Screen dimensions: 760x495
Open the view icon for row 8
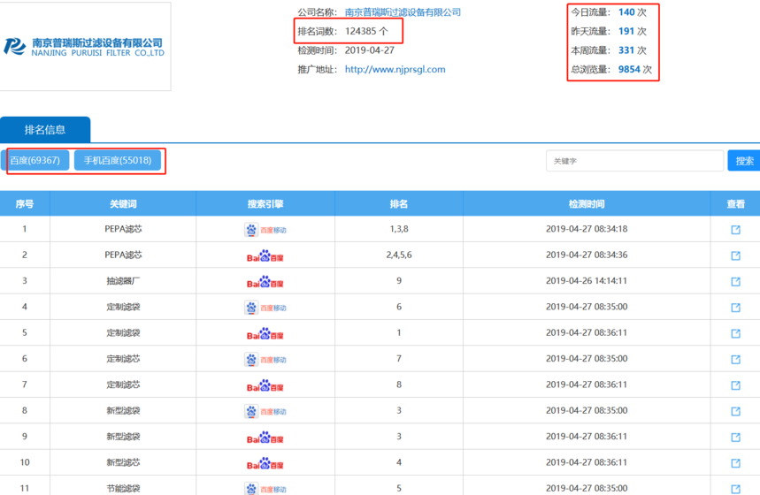pyautogui.click(x=735, y=411)
